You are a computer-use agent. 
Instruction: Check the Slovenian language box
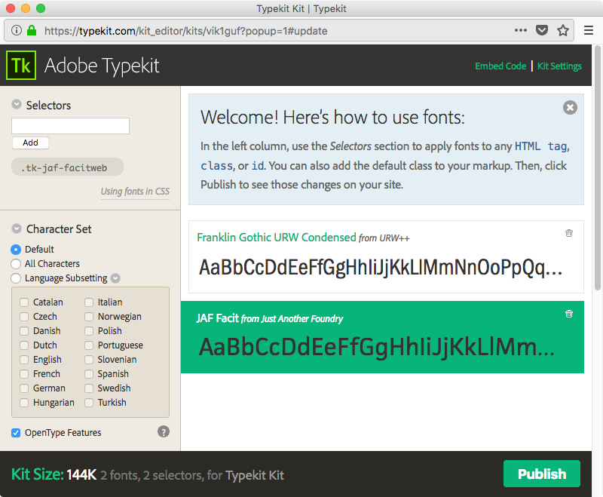coord(89,360)
